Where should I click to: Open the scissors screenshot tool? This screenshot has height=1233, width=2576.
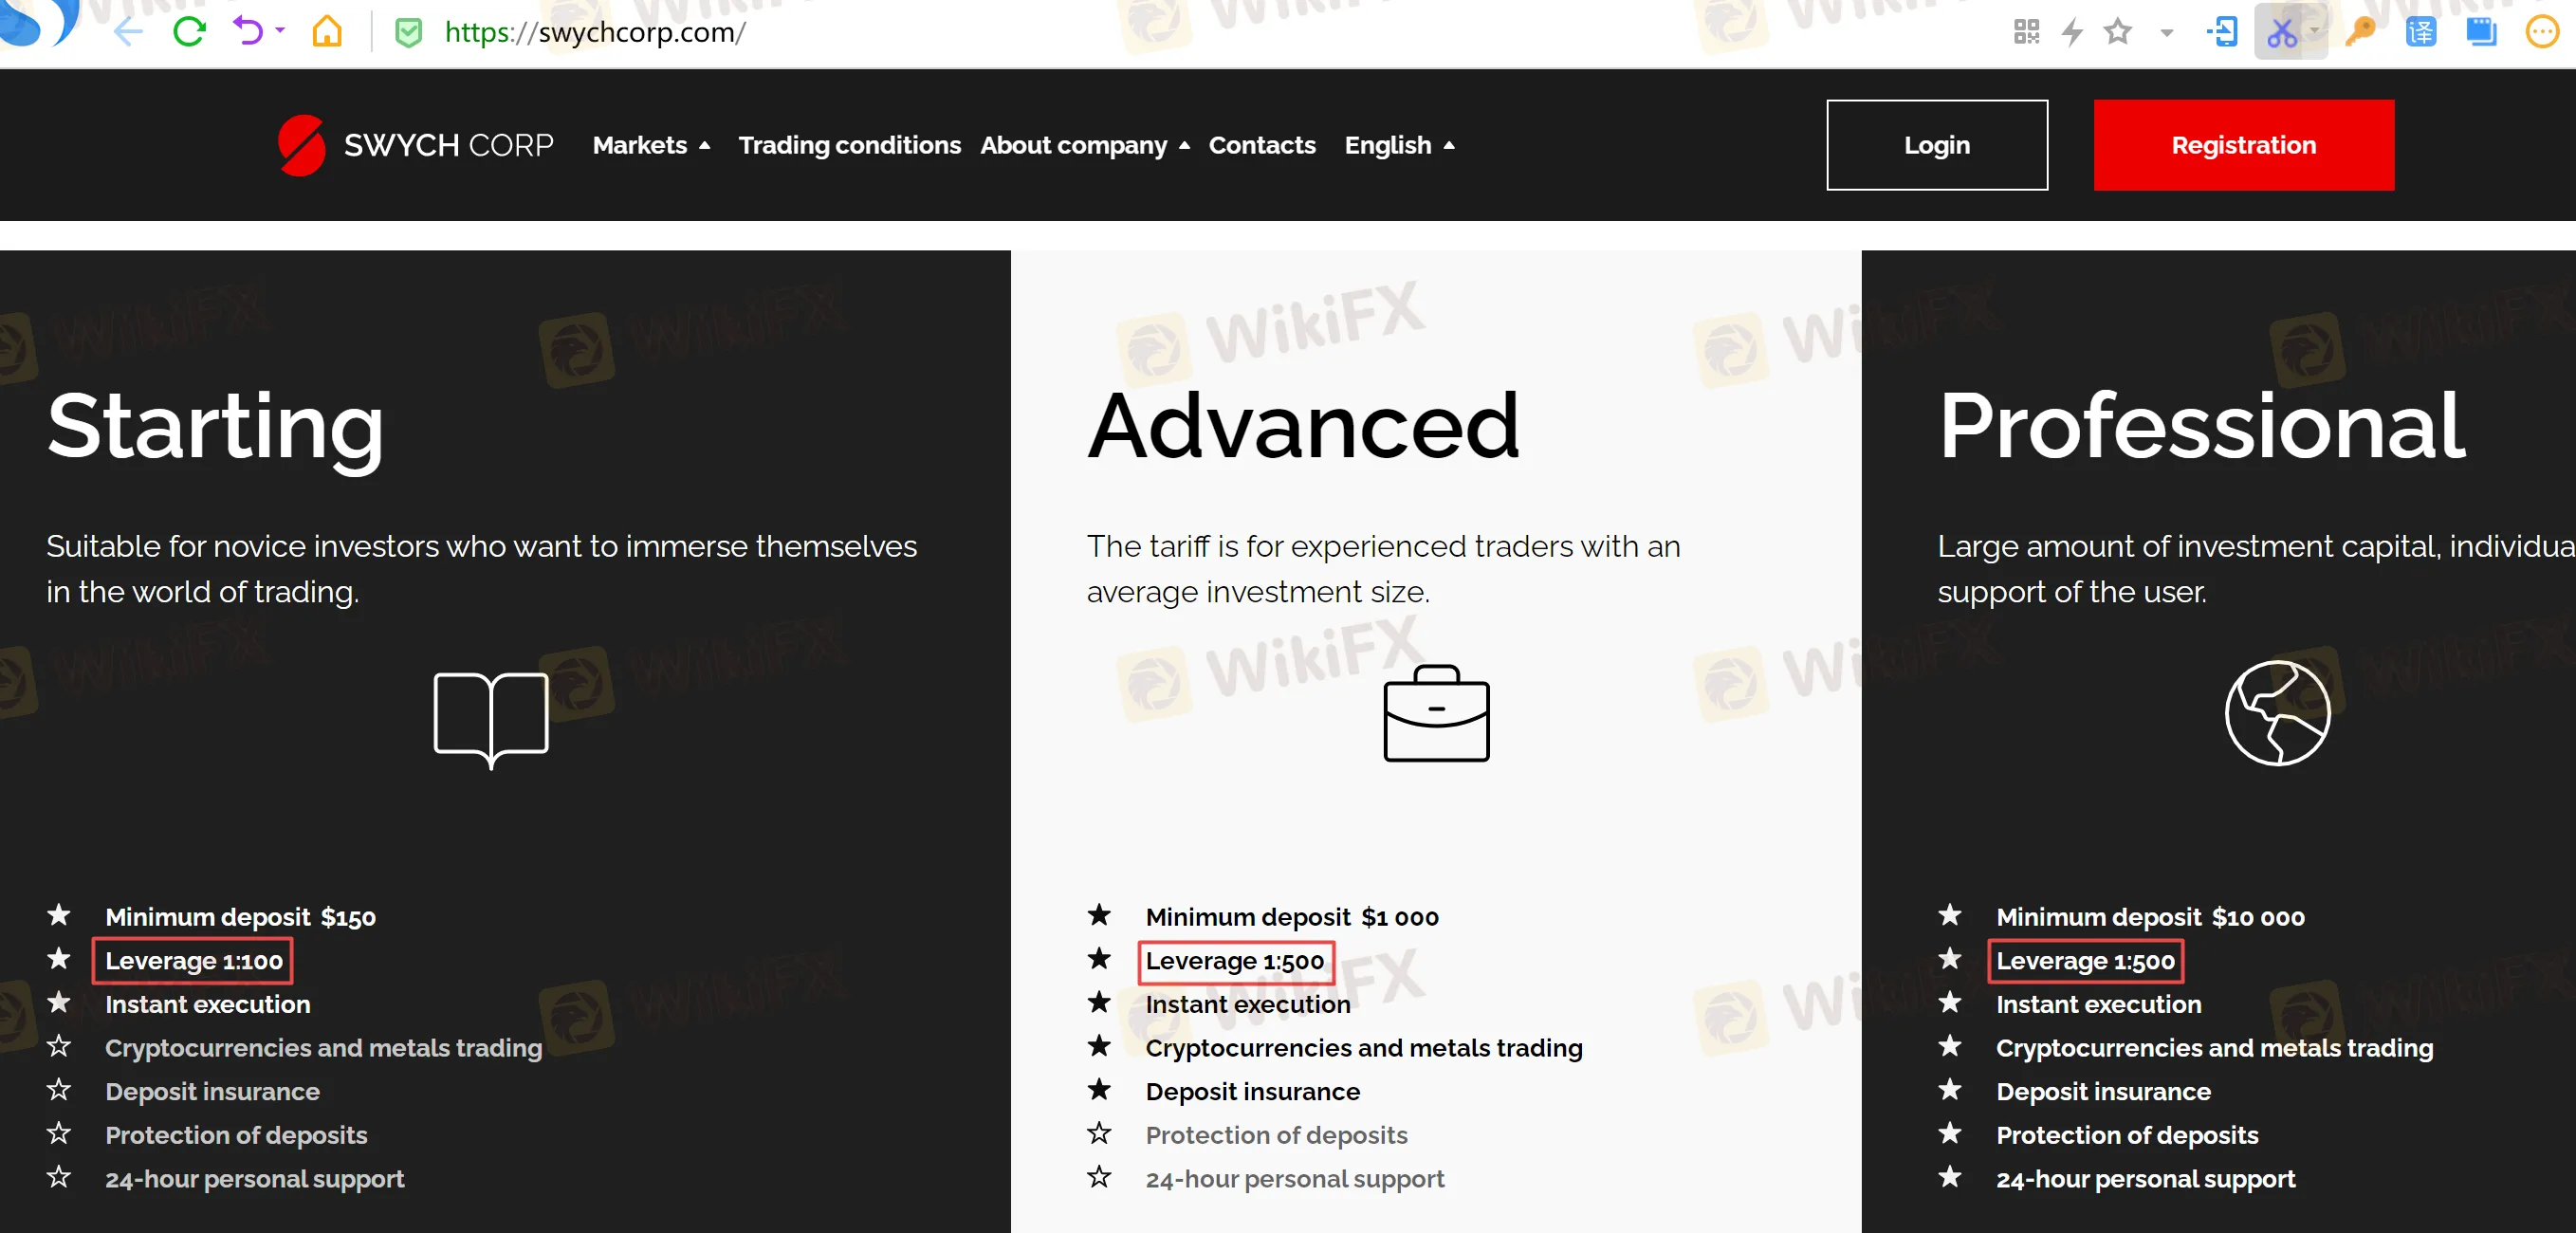pos(2282,32)
